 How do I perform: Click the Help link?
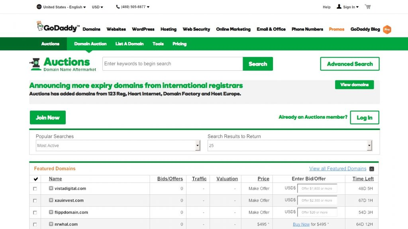click(x=327, y=7)
